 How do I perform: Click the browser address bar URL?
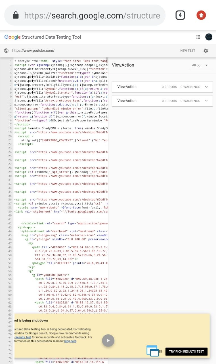(92, 15)
